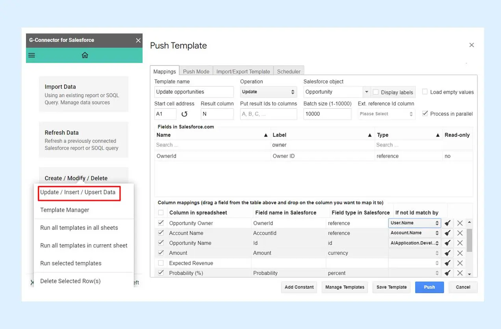The image size is (501, 329).
Task: Select Update / Insert / Upsert Data menu item
Action: pos(78,192)
